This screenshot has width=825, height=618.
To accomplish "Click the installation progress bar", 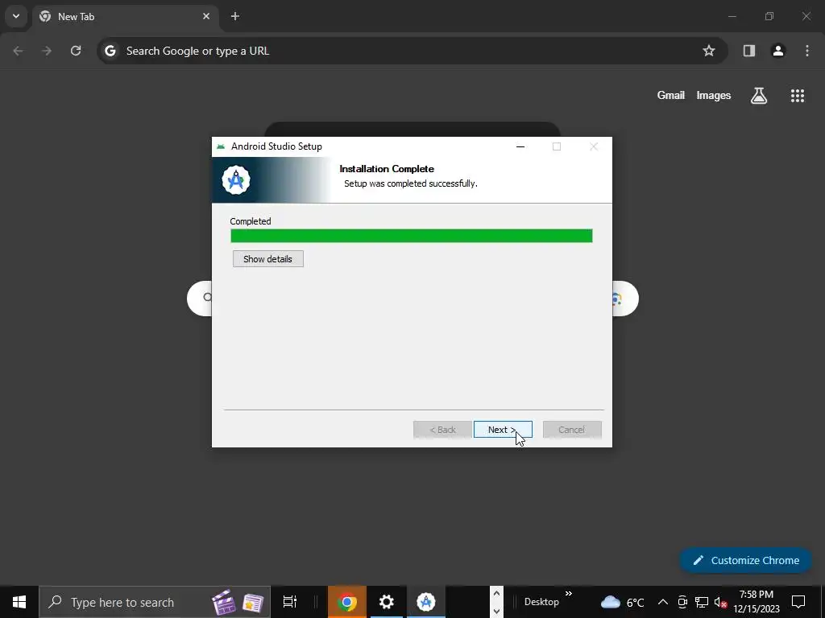I will point(412,236).
